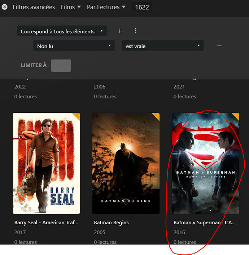Image resolution: width=249 pixels, height=255 pixels.
Task: Click 0 lectures under the 2006 film
Action: point(105,96)
